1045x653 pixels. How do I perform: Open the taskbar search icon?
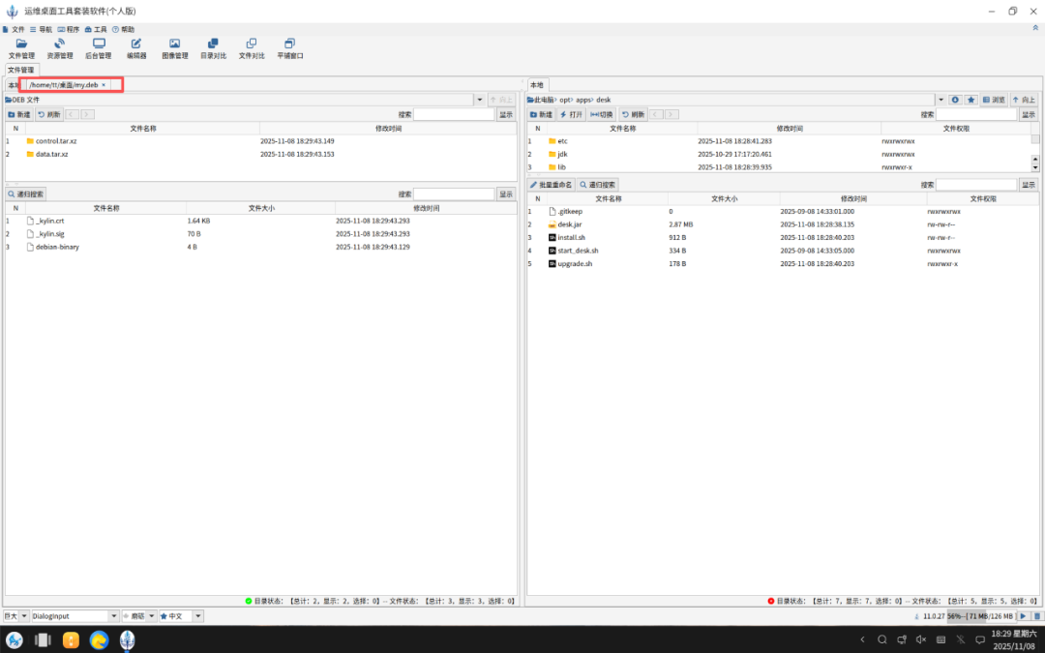coord(881,639)
